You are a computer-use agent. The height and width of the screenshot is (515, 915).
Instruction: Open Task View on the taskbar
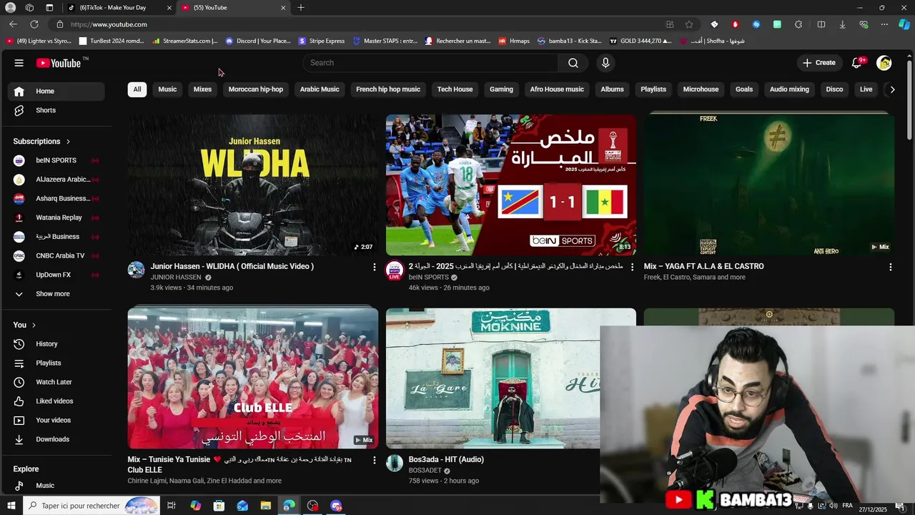pos(172,506)
